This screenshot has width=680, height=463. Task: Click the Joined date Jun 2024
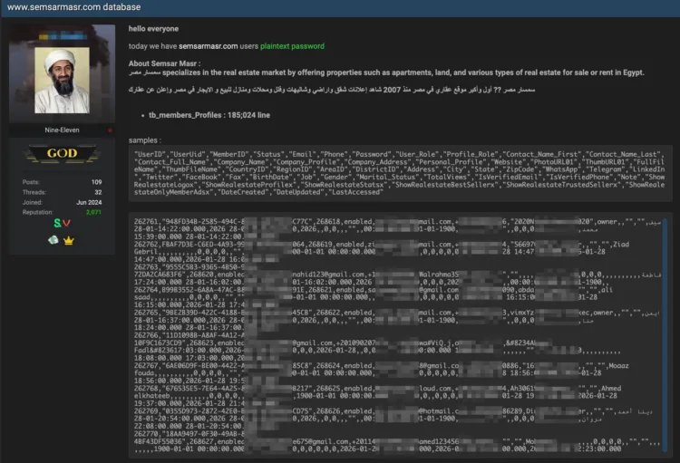tap(89, 202)
